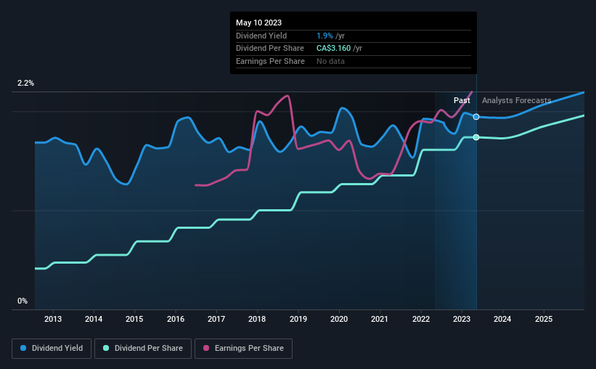Image resolution: width=596 pixels, height=369 pixels.
Task: Click the 2025 x-axis year label
Action: pyautogui.click(x=544, y=319)
